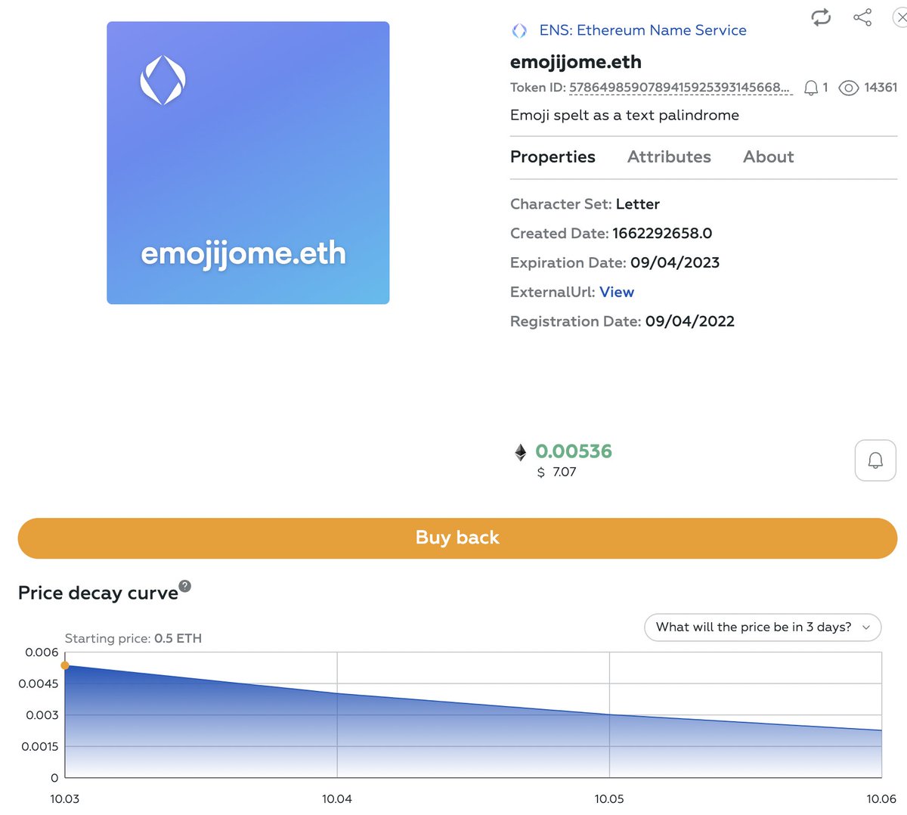Click the eye views icon
907x815 pixels.
click(849, 88)
